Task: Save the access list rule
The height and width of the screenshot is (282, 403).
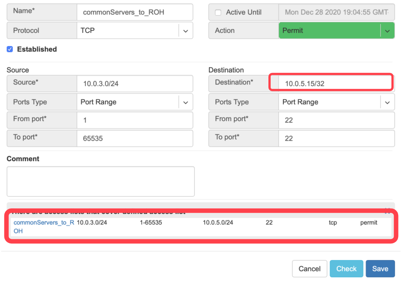Action: click(380, 269)
